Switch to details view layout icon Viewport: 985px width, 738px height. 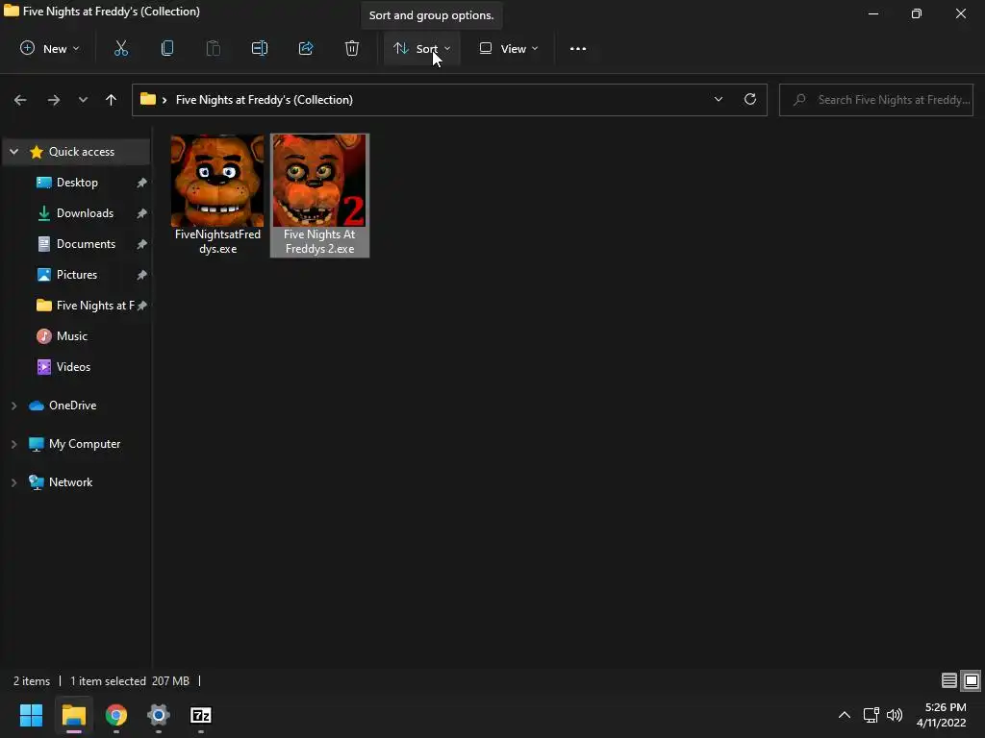point(949,680)
